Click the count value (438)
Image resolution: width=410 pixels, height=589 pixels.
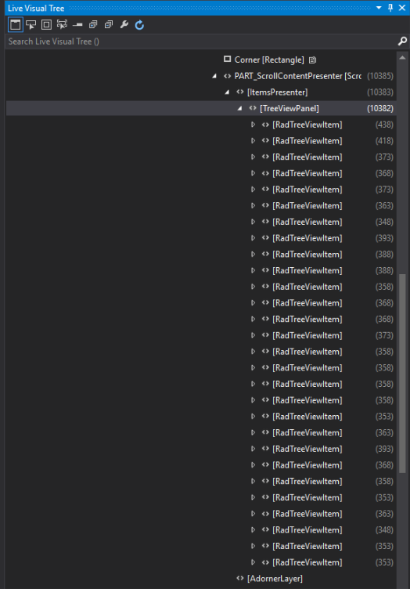pos(384,125)
